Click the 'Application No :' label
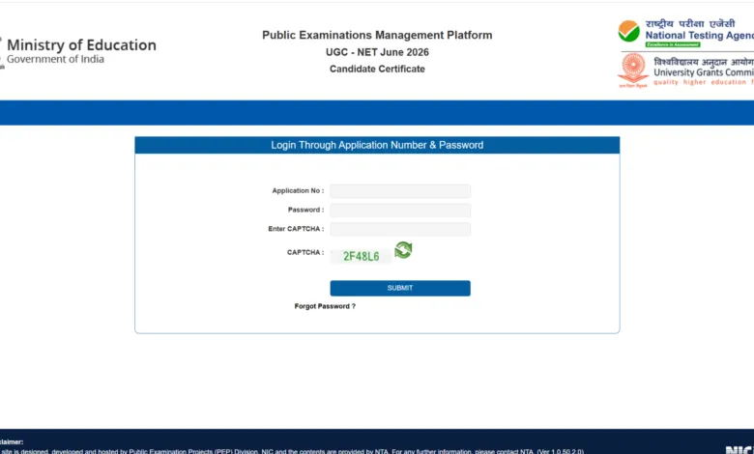Image resolution: width=754 pixels, height=454 pixels. (x=298, y=190)
